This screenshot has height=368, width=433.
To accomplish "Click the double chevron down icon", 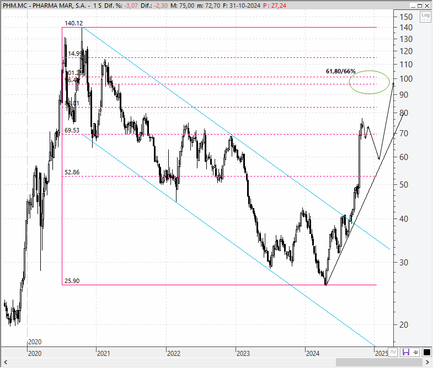I will pyautogui.click(x=393, y=352).
